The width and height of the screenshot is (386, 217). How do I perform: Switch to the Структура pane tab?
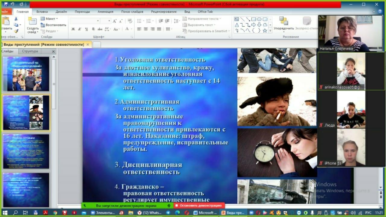coord(30,51)
